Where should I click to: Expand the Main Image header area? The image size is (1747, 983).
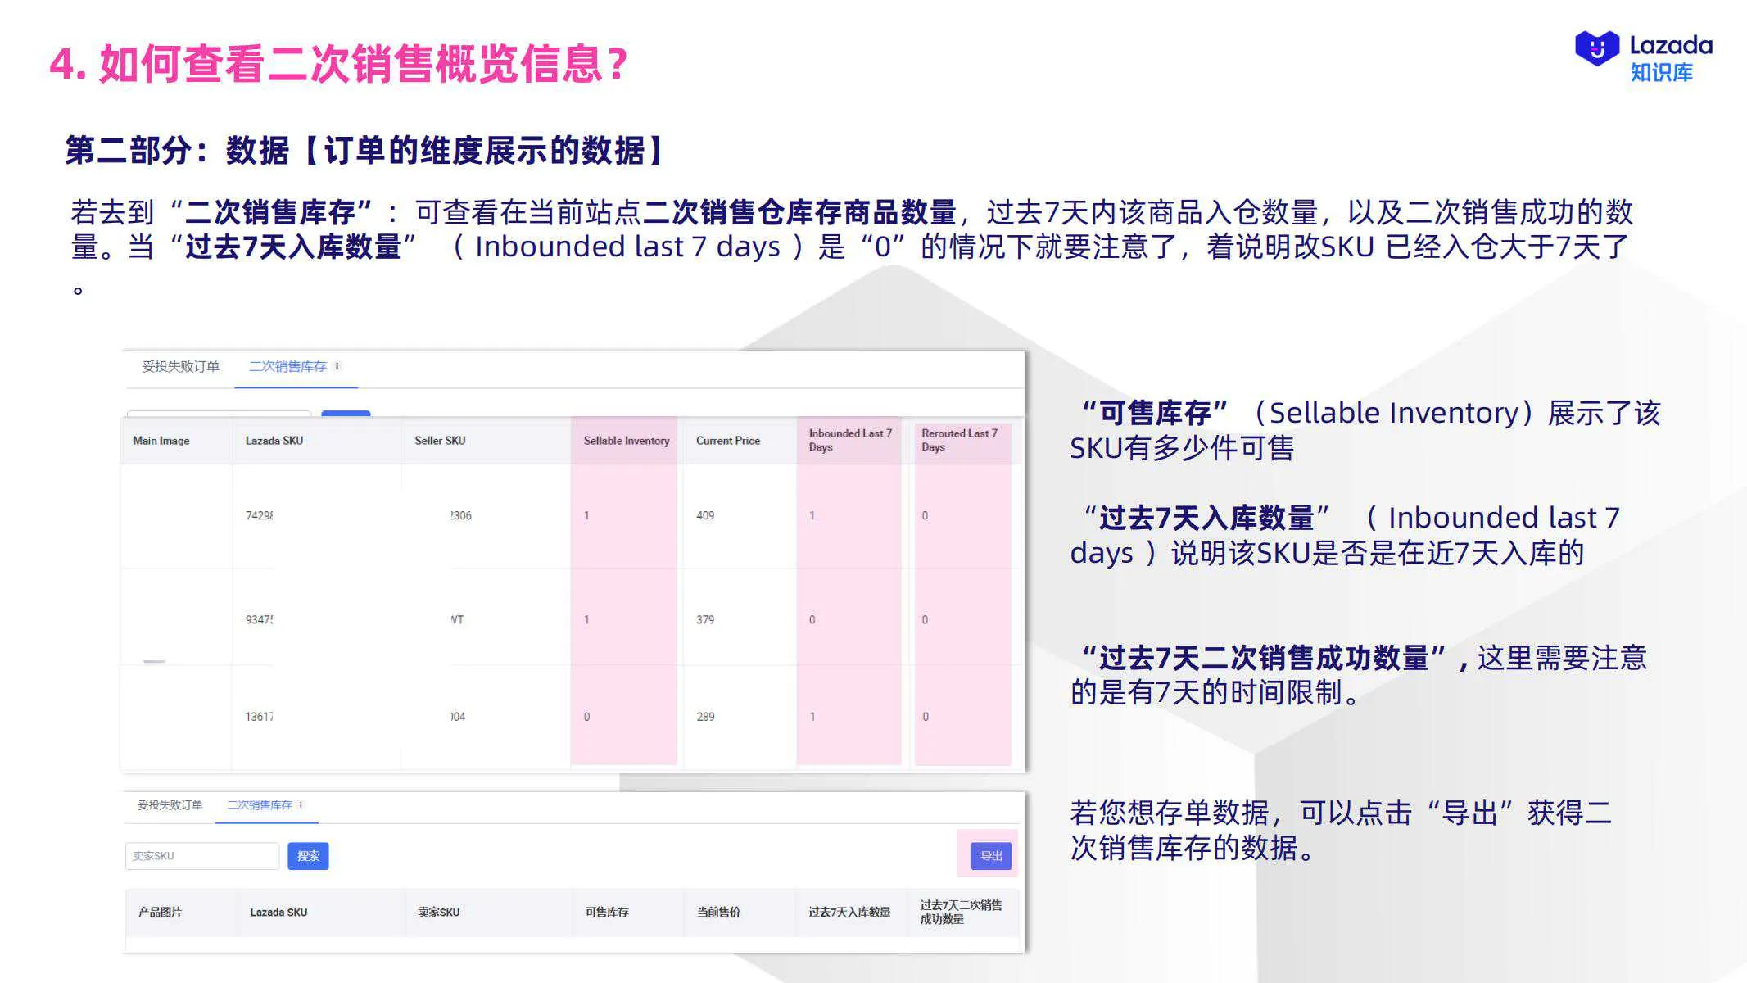coord(159,440)
